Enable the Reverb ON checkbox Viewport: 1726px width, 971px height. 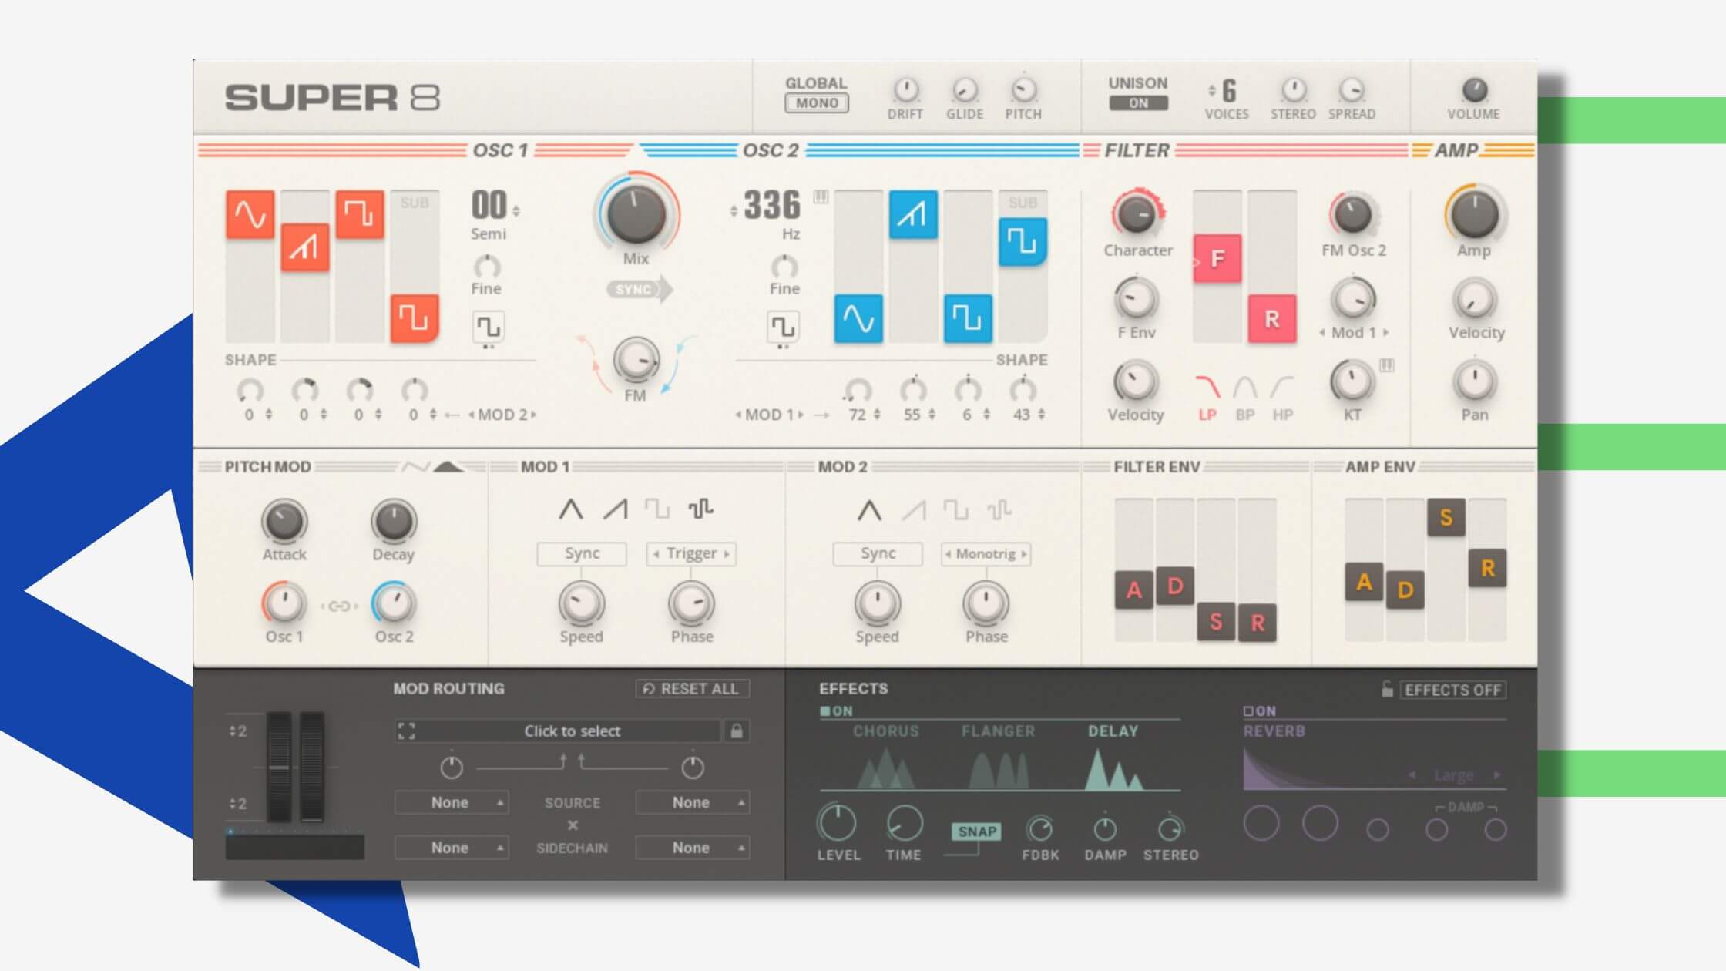[x=1248, y=711]
